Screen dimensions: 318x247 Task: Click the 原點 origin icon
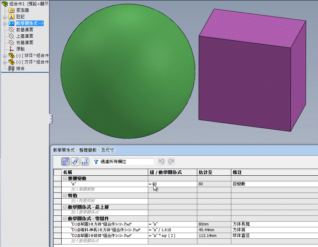tap(11, 49)
